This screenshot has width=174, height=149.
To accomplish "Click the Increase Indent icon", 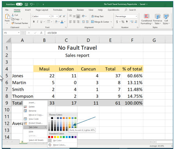I will [x=87, y=22].
